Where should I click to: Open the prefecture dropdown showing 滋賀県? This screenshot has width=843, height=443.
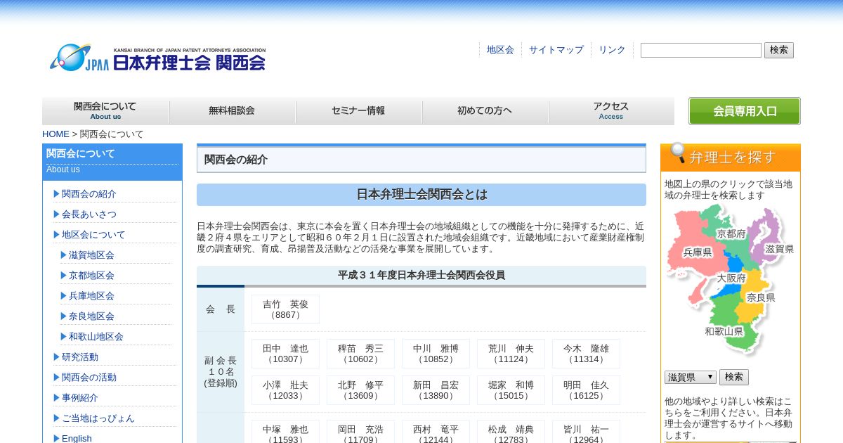[690, 378]
